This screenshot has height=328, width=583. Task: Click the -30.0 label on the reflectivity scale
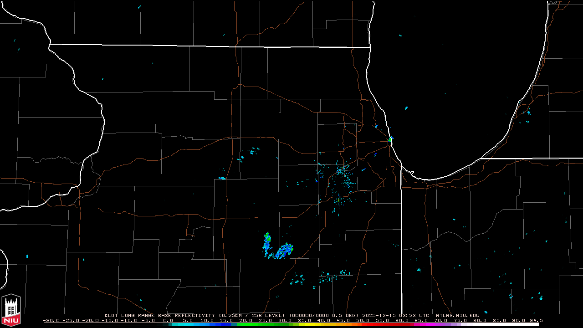tap(51, 320)
